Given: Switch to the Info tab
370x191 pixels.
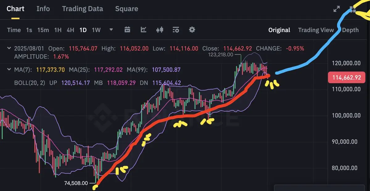Looking at the screenshot, I should [43, 9].
